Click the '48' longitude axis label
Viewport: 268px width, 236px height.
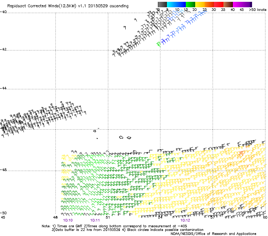55,217
